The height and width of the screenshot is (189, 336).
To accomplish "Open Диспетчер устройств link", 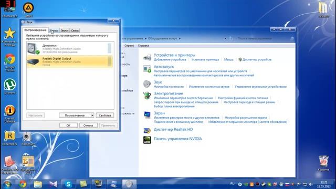I will coord(257,59).
